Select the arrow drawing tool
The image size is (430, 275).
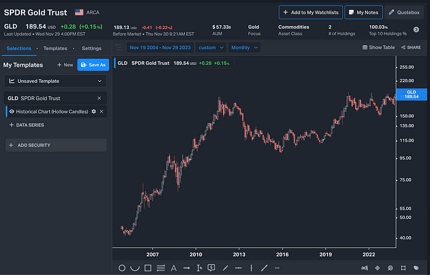click(187, 268)
